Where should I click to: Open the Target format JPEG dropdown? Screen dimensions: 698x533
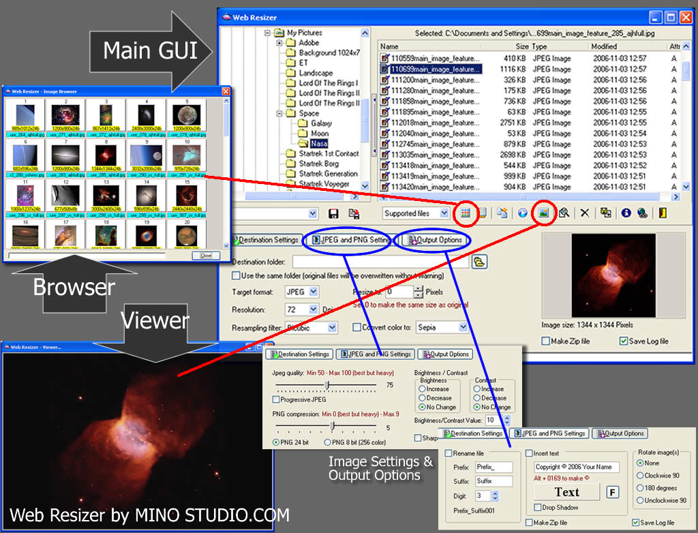point(314,292)
